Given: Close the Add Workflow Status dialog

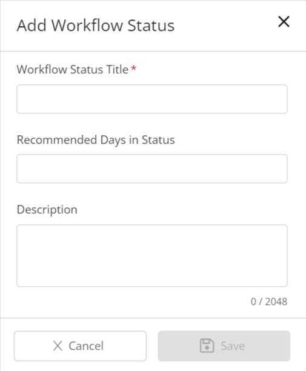Looking at the screenshot, I should pyautogui.click(x=284, y=22).
